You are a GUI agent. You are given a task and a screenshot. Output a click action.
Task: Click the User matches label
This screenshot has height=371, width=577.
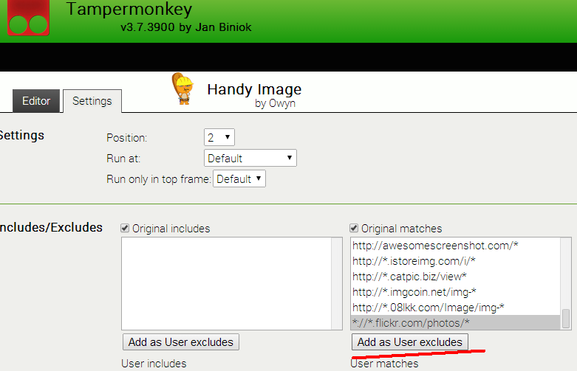[x=384, y=364]
